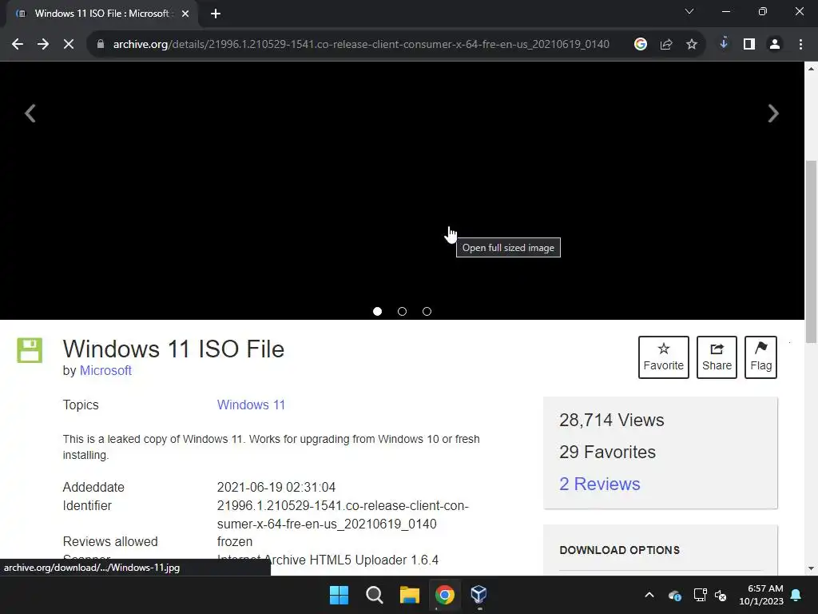
Task: Show hidden system tray icons
Action: 649,595
